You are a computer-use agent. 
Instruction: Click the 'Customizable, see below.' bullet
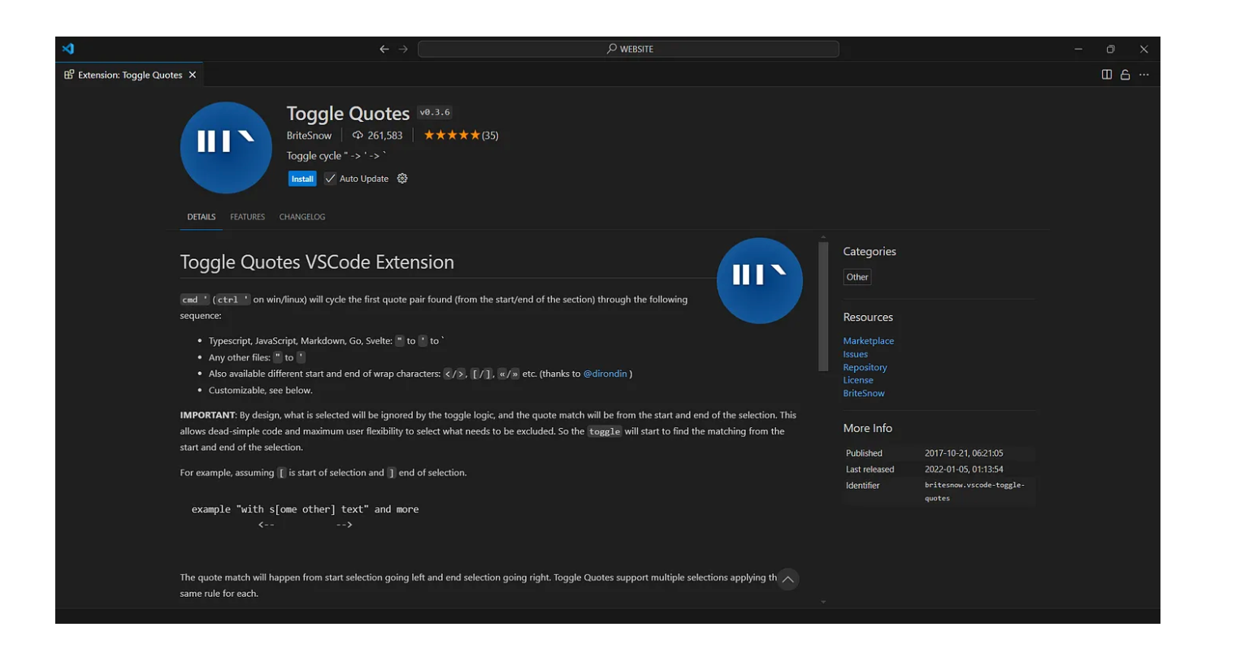[260, 391]
